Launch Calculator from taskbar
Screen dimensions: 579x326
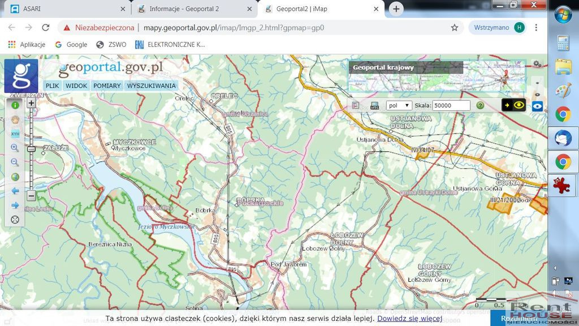pyautogui.click(x=563, y=42)
